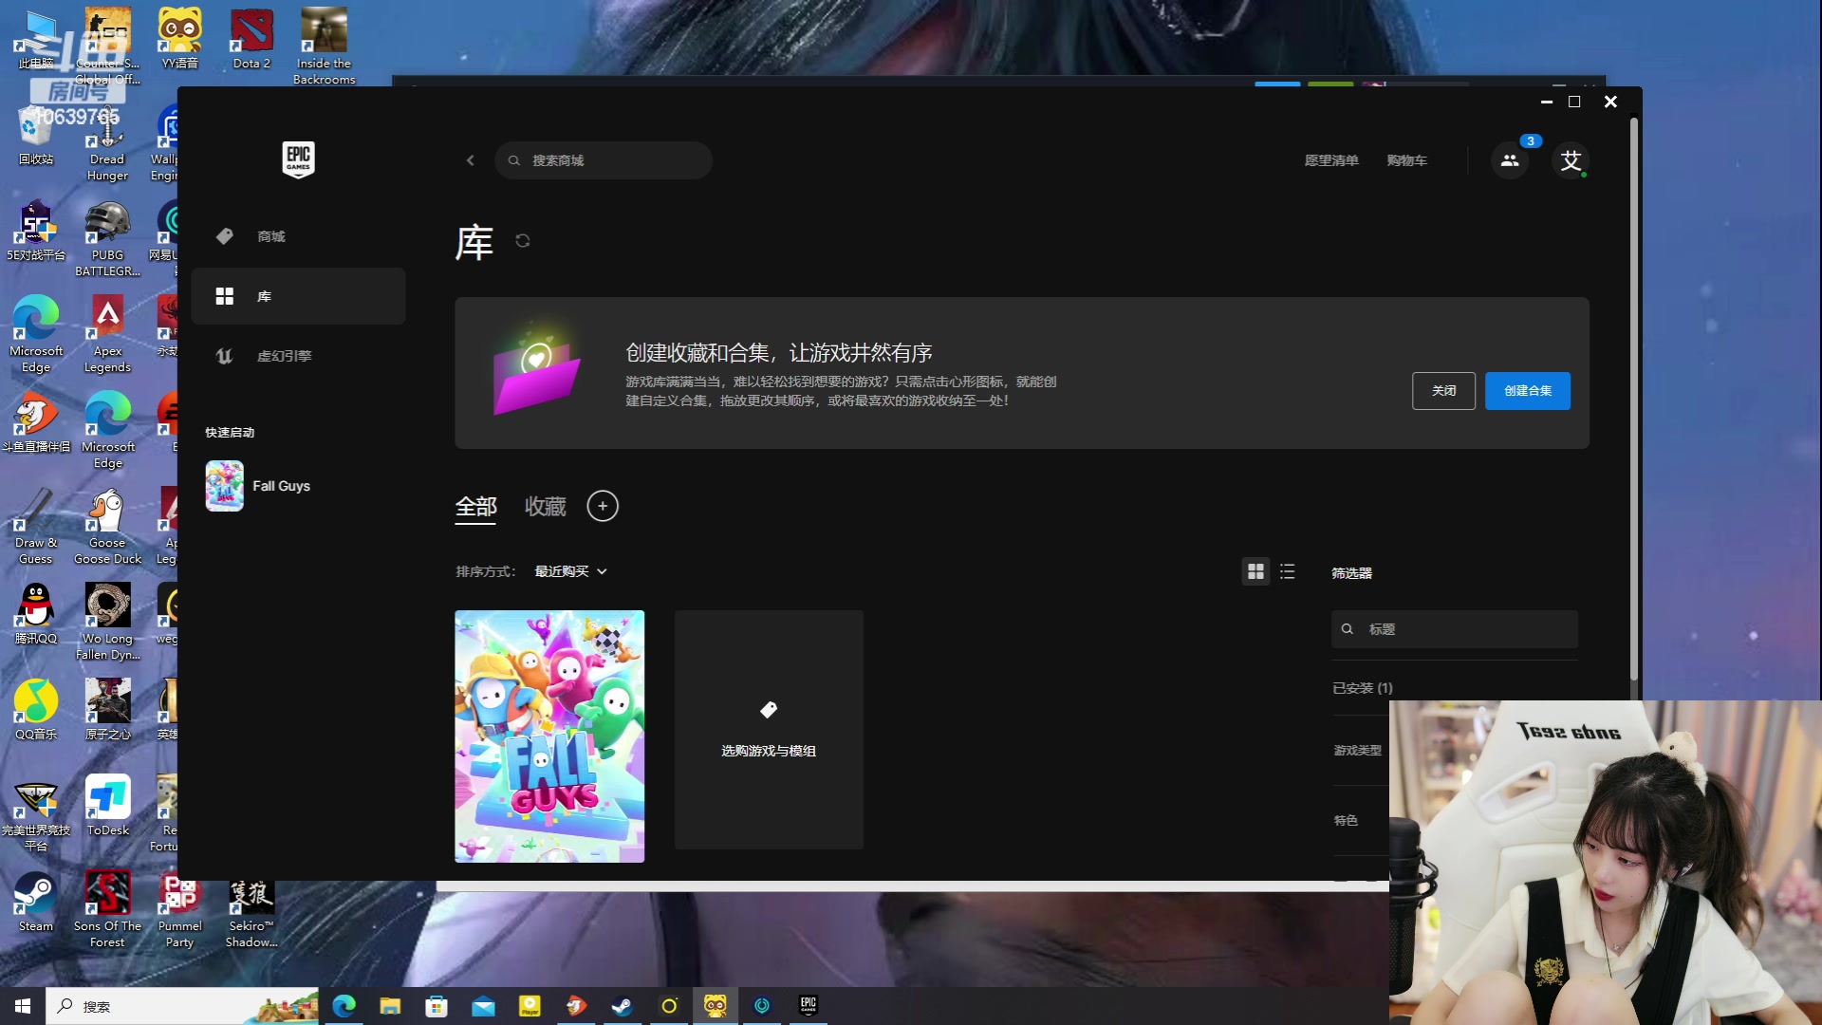Open Microsoft Store from taskbar
This screenshot has width=1822, height=1025.
[437, 1006]
